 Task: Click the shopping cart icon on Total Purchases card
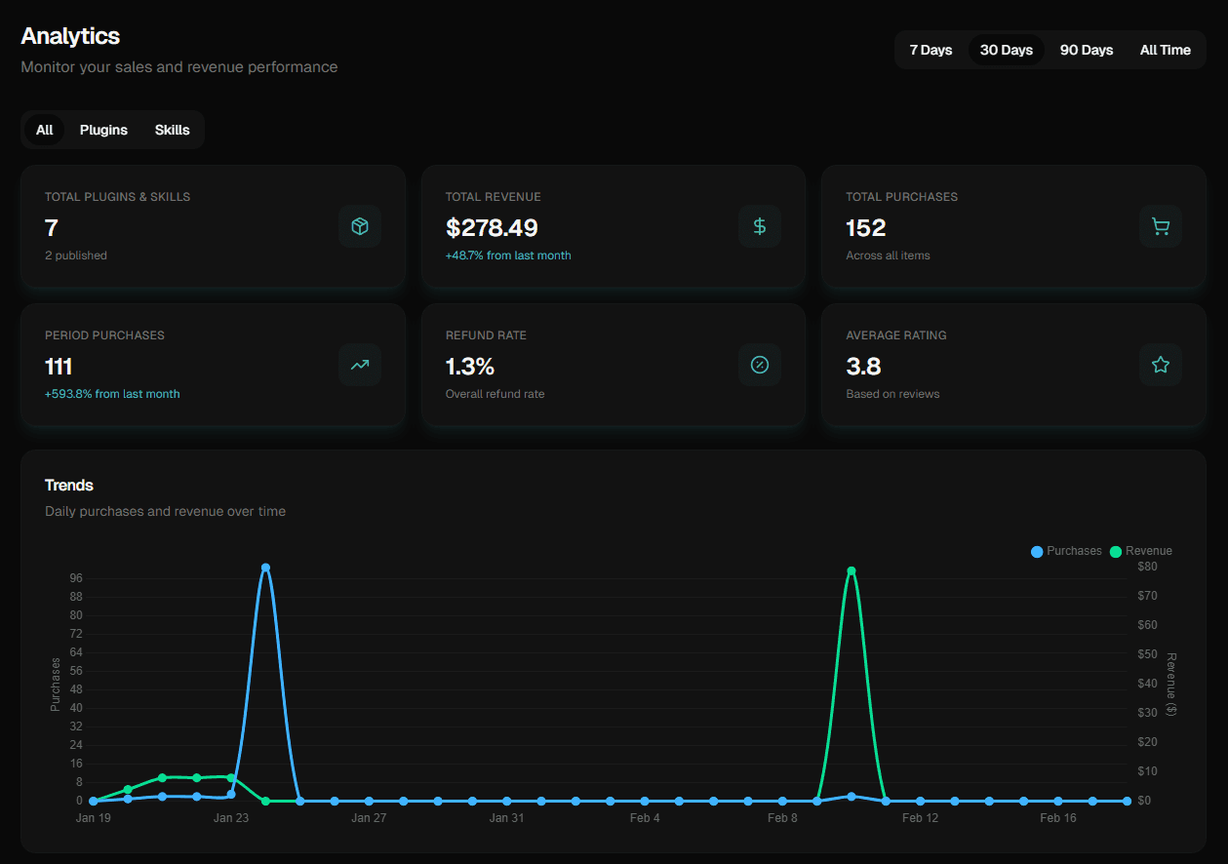pyautogui.click(x=1160, y=226)
